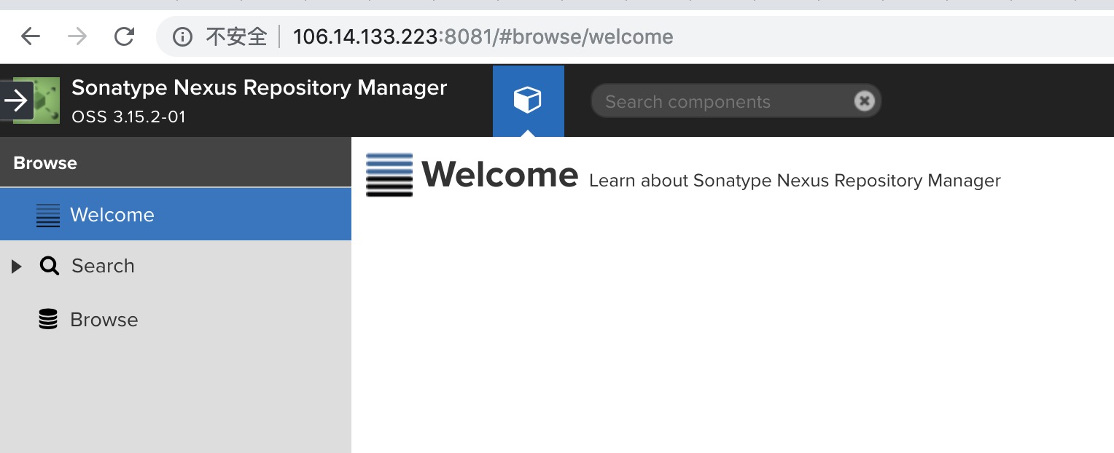This screenshot has width=1114, height=453.
Task: Clear the search box with the X icon
Action: [864, 101]
